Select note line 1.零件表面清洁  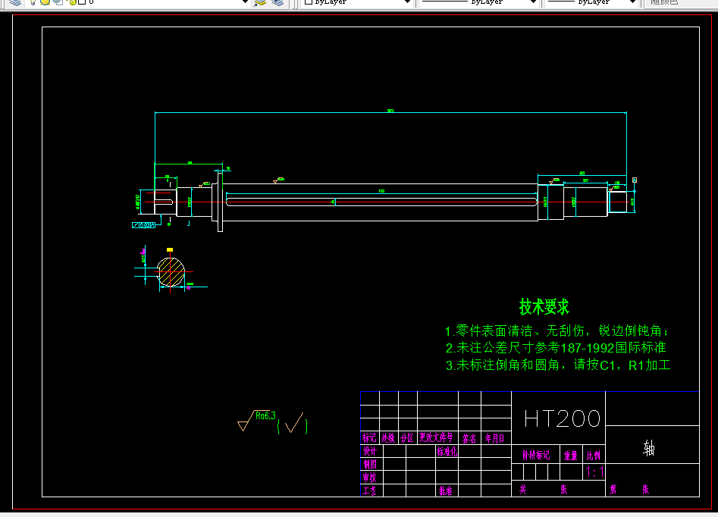pyautogui.click(x=557, y=331)
